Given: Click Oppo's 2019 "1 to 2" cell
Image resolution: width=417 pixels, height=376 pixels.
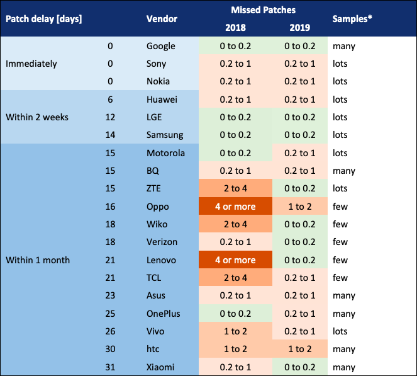Looking at the screenshot, I should 299,207.
